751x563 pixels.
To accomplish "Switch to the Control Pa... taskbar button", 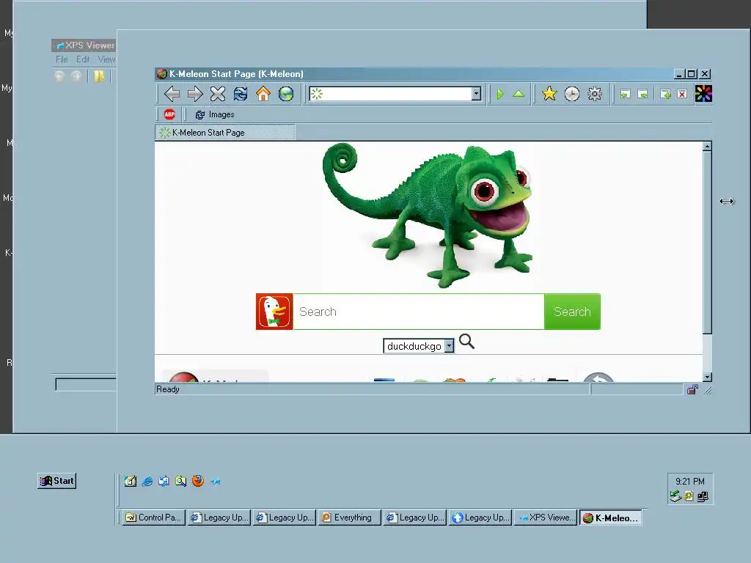I will point(154,518).
